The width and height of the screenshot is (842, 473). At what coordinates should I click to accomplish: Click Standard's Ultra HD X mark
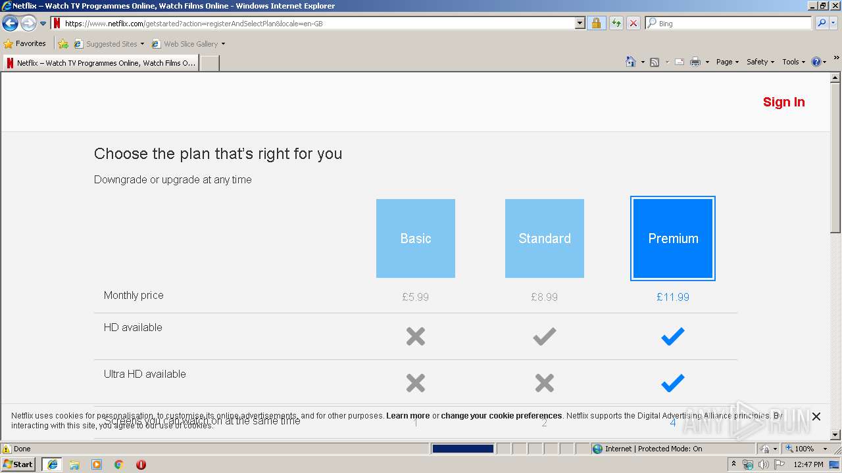click(x=545, y=383)
